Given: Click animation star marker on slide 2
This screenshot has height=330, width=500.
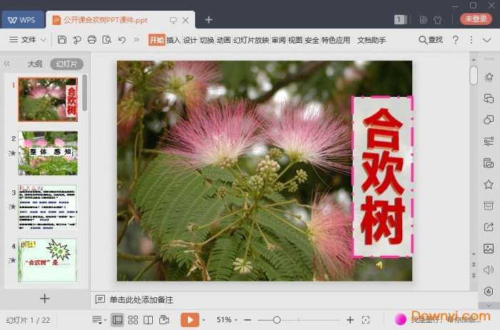Looking at the screenshot, I should pos(12,153).
